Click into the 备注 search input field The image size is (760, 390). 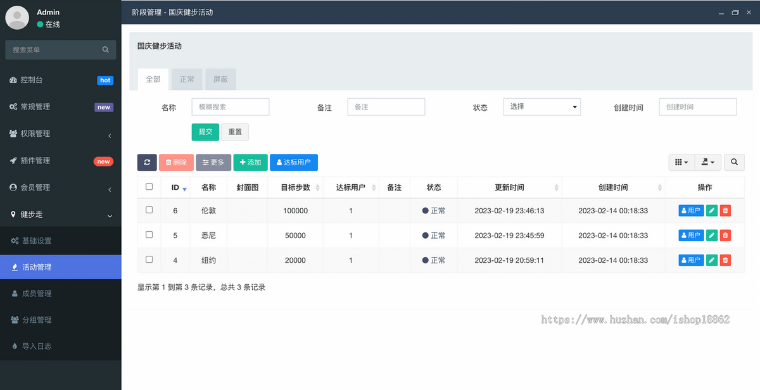386,106
